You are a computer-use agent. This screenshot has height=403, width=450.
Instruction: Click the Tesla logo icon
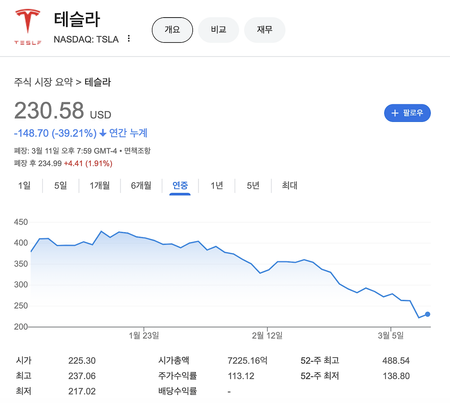27,21
